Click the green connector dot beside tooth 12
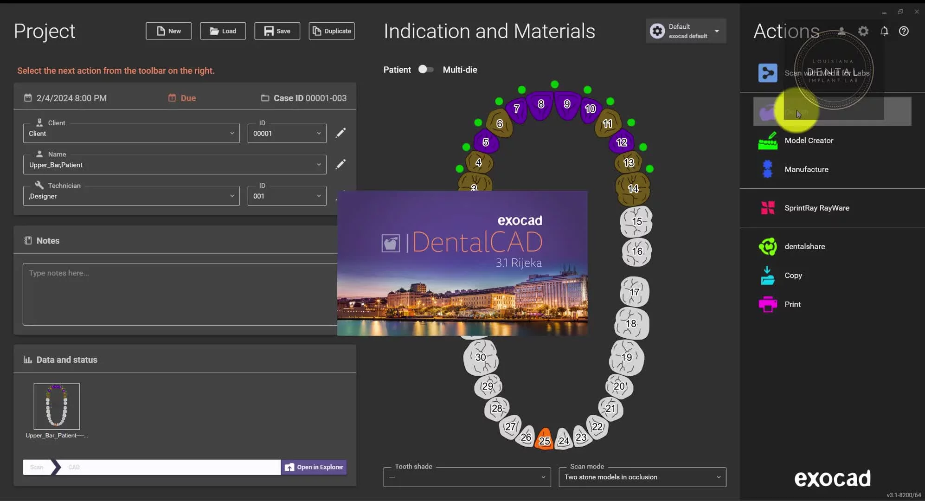This screenshot has height=501, width=925. pyautogui.click(x=643, y=147)
